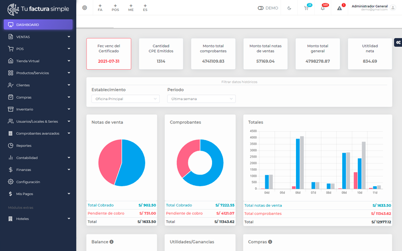402x251 pixels.
Task: Expand the Tienda Virtual chevron
Action: point(69,61)
